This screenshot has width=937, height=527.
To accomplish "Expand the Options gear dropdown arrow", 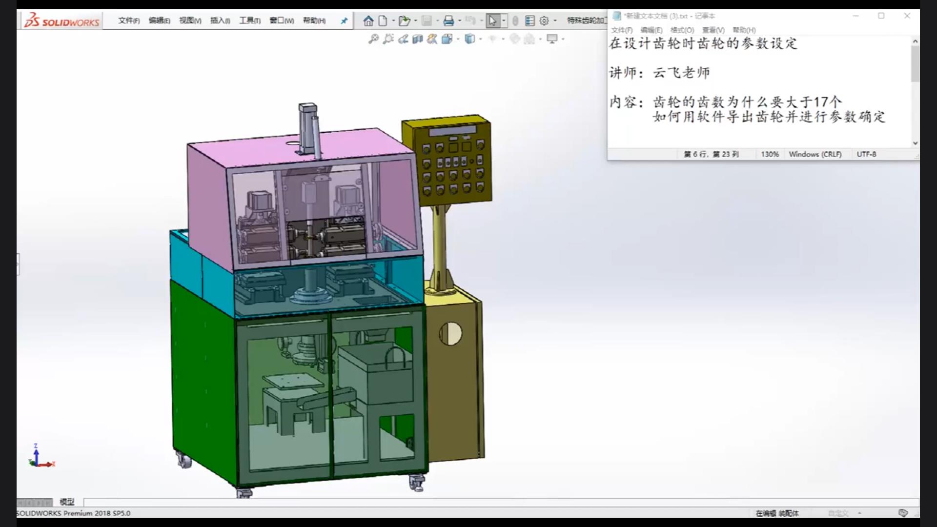I will pos(555,20).
